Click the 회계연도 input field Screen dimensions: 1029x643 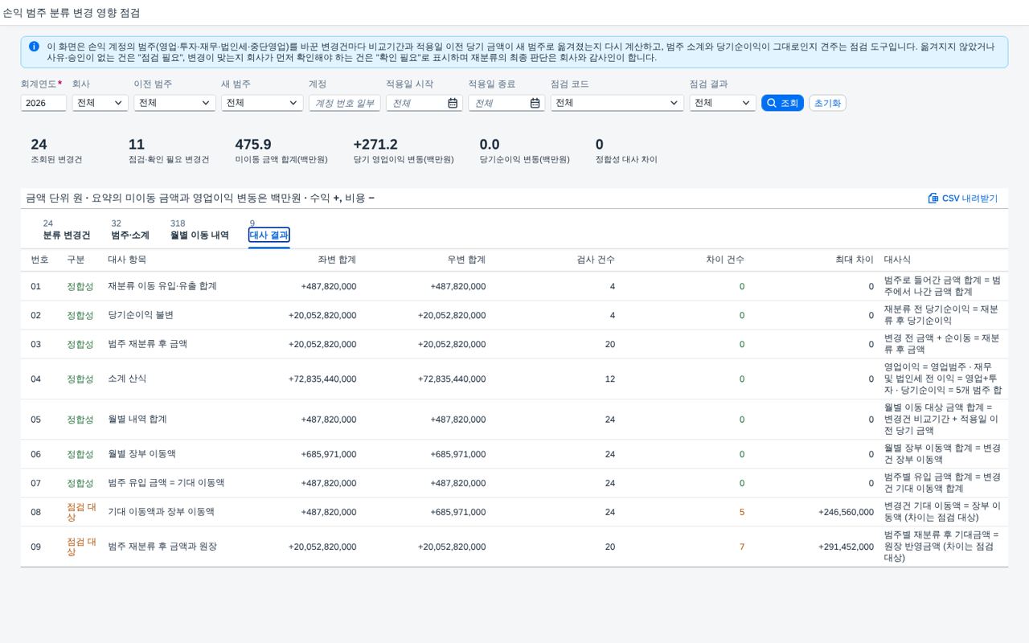(43, 103)
